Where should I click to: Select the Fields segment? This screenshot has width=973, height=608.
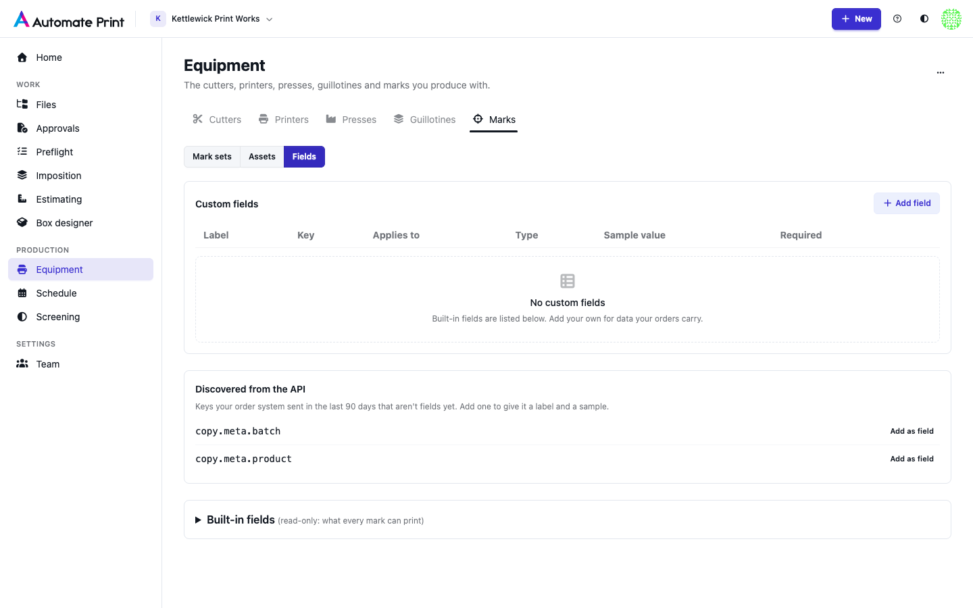pos(304,157)
